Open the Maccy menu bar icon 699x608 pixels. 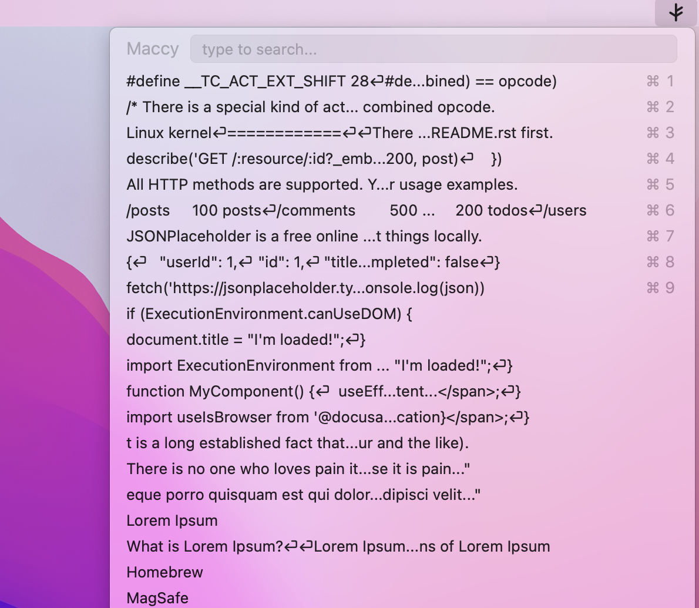tap(676, 12)
